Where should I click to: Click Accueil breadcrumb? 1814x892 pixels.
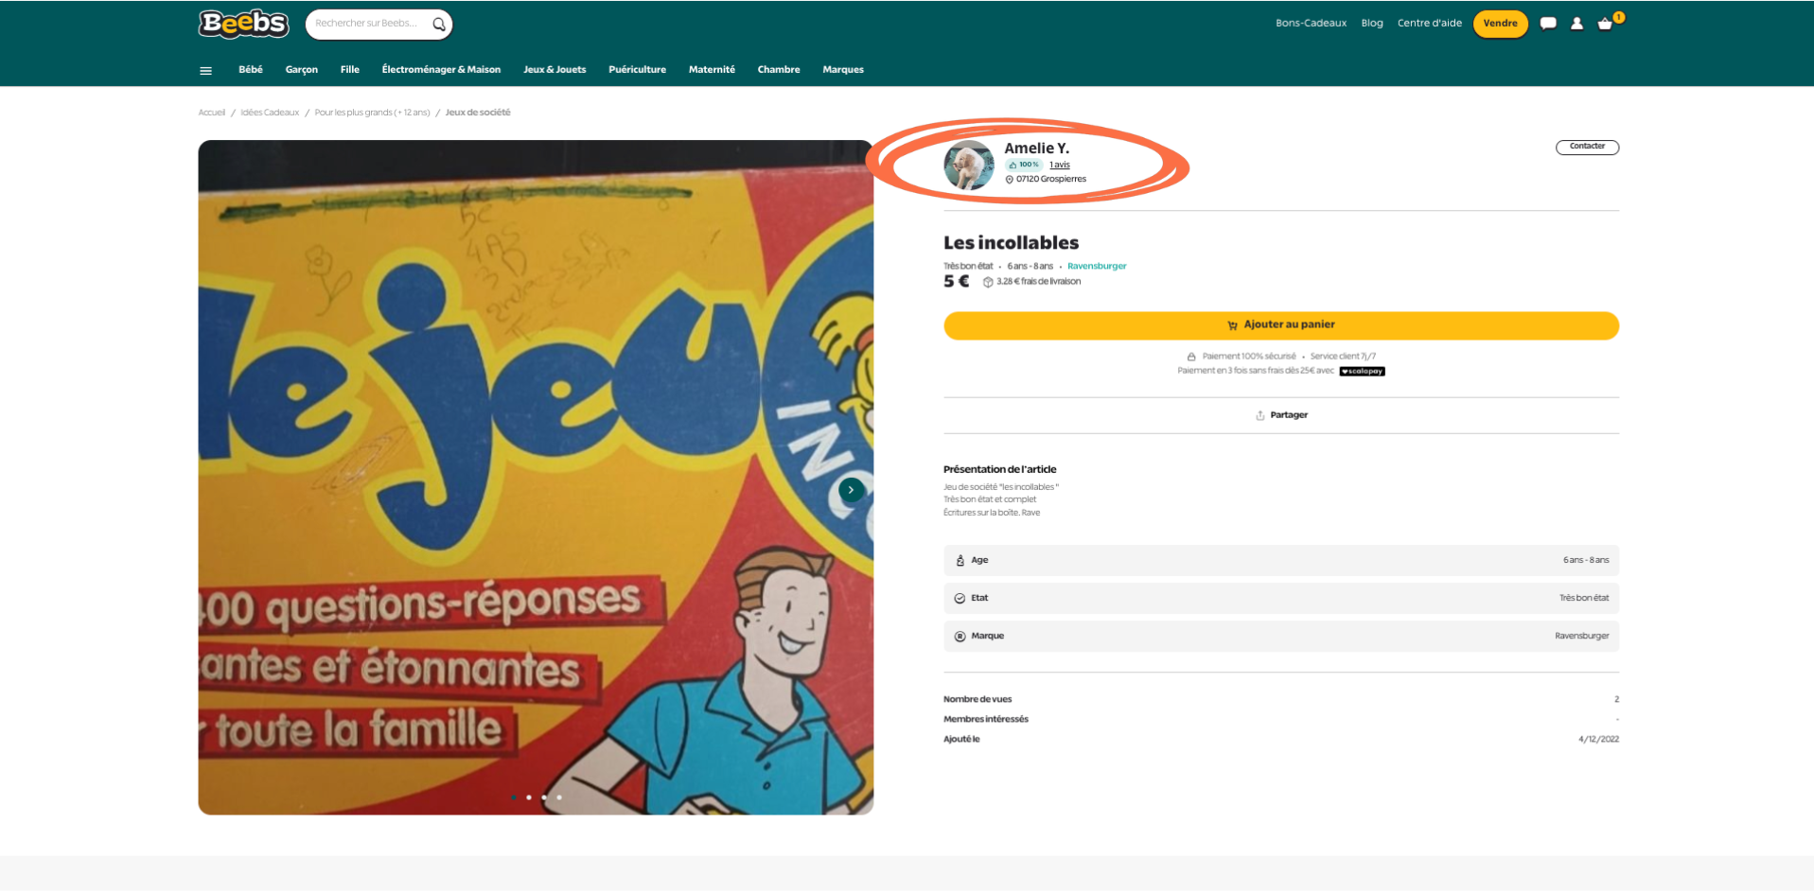tap(211, 113)
